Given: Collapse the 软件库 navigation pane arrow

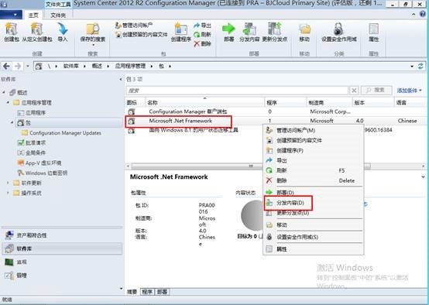Looking at the screenshot, I should click(121, 79).
